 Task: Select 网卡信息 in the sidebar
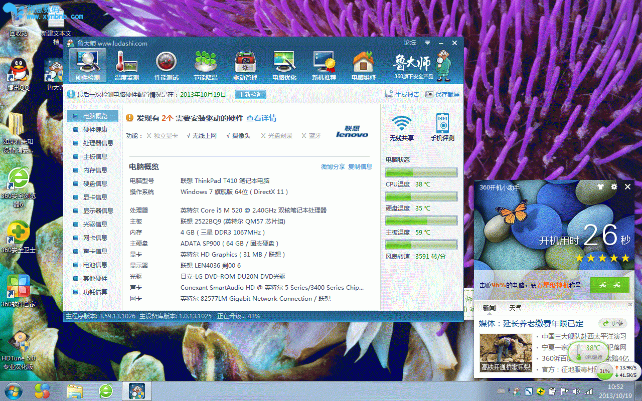(93, 238)
